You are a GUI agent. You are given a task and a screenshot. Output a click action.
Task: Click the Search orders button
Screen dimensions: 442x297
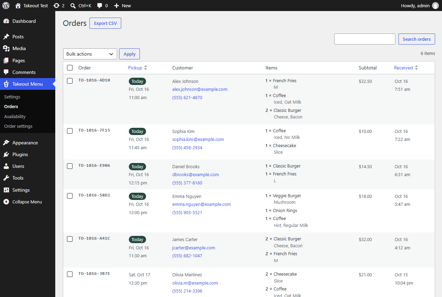[x=417, y=39]
